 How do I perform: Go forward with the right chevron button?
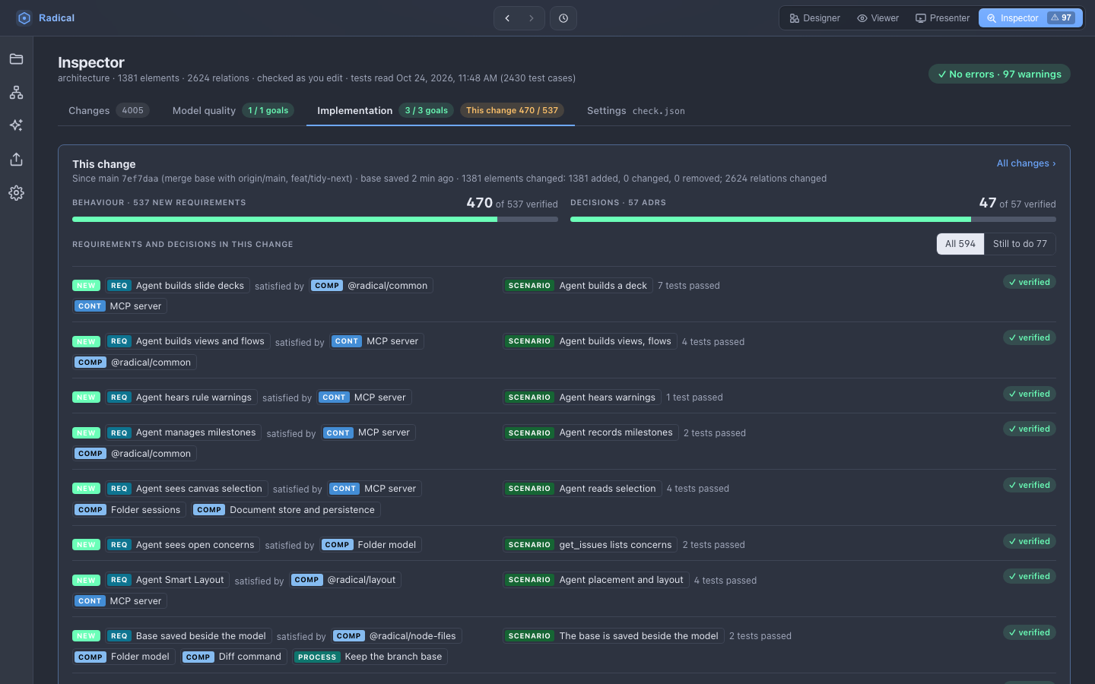coord(532,18)
